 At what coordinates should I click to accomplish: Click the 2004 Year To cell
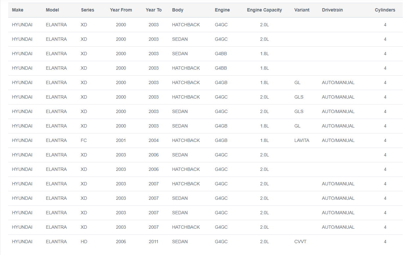coord(154,140)
